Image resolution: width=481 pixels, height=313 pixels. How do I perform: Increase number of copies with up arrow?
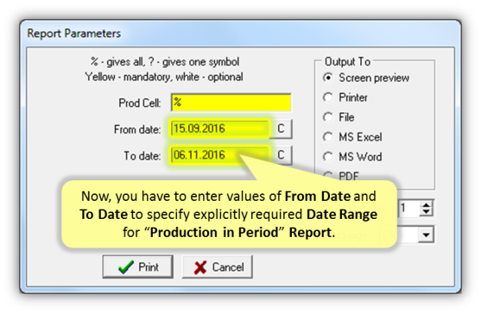click(x=426, y=204)
